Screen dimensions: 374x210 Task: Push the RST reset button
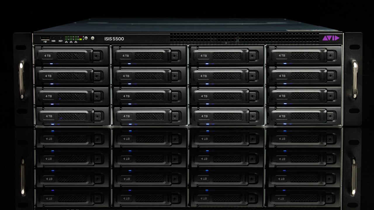[x=60, y=38]
